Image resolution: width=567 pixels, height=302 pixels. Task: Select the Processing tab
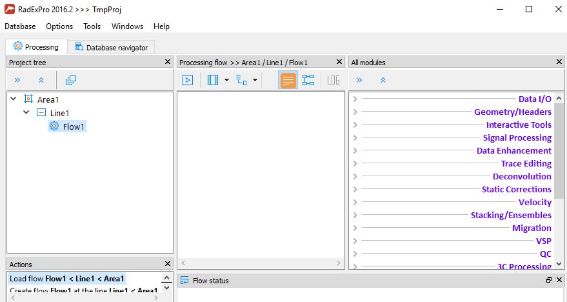(36, 46)
